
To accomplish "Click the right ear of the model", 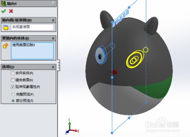I will (x=151, y=26).
